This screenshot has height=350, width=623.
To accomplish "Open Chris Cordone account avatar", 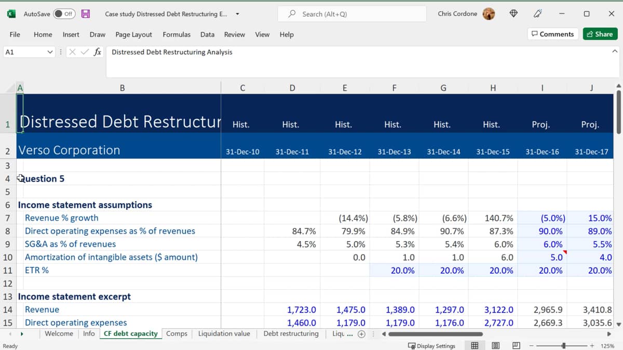I will point(489,14).
